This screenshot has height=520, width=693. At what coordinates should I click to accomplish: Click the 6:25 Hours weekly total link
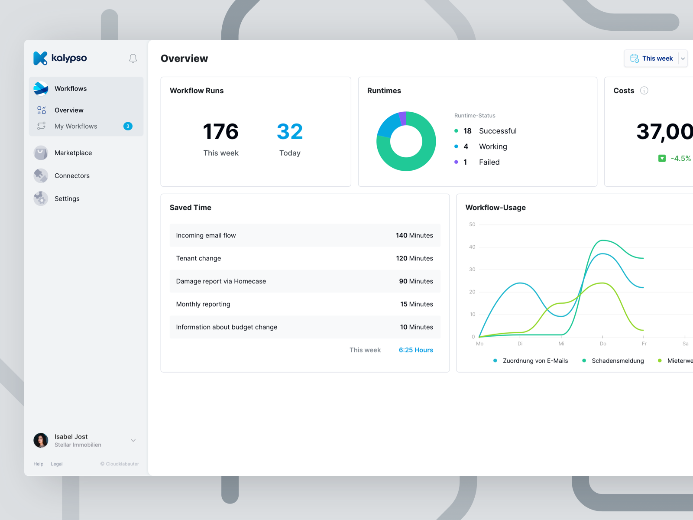pyautogui.click(x=415, y=350)
